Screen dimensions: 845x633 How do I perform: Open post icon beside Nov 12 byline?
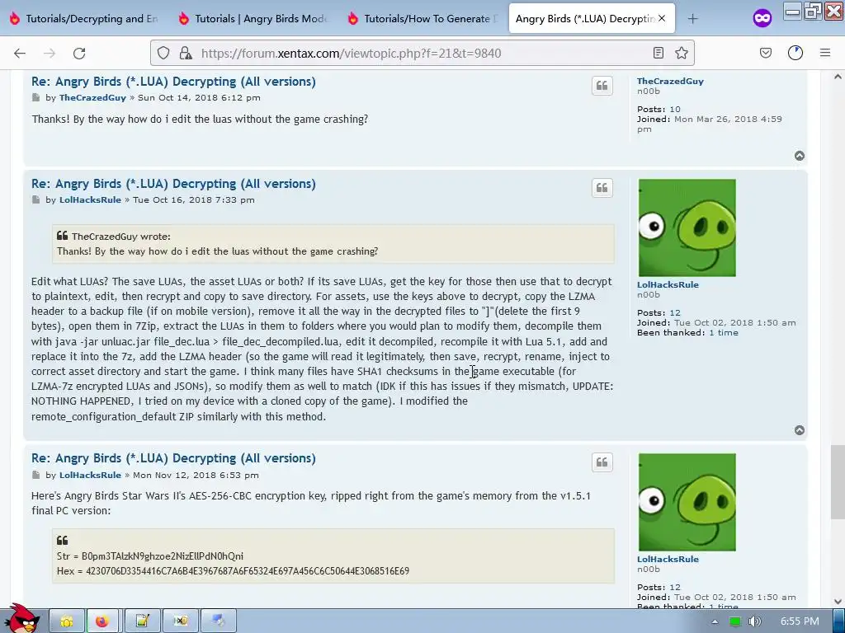pyautogui.click(x=35, y=475)
